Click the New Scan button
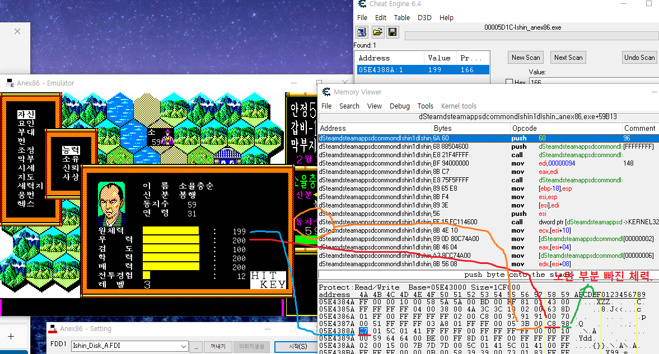659x354 pixels. tap(526, 58)
